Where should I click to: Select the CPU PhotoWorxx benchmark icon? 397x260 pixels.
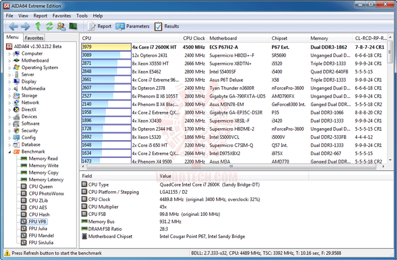click(24, 194)
